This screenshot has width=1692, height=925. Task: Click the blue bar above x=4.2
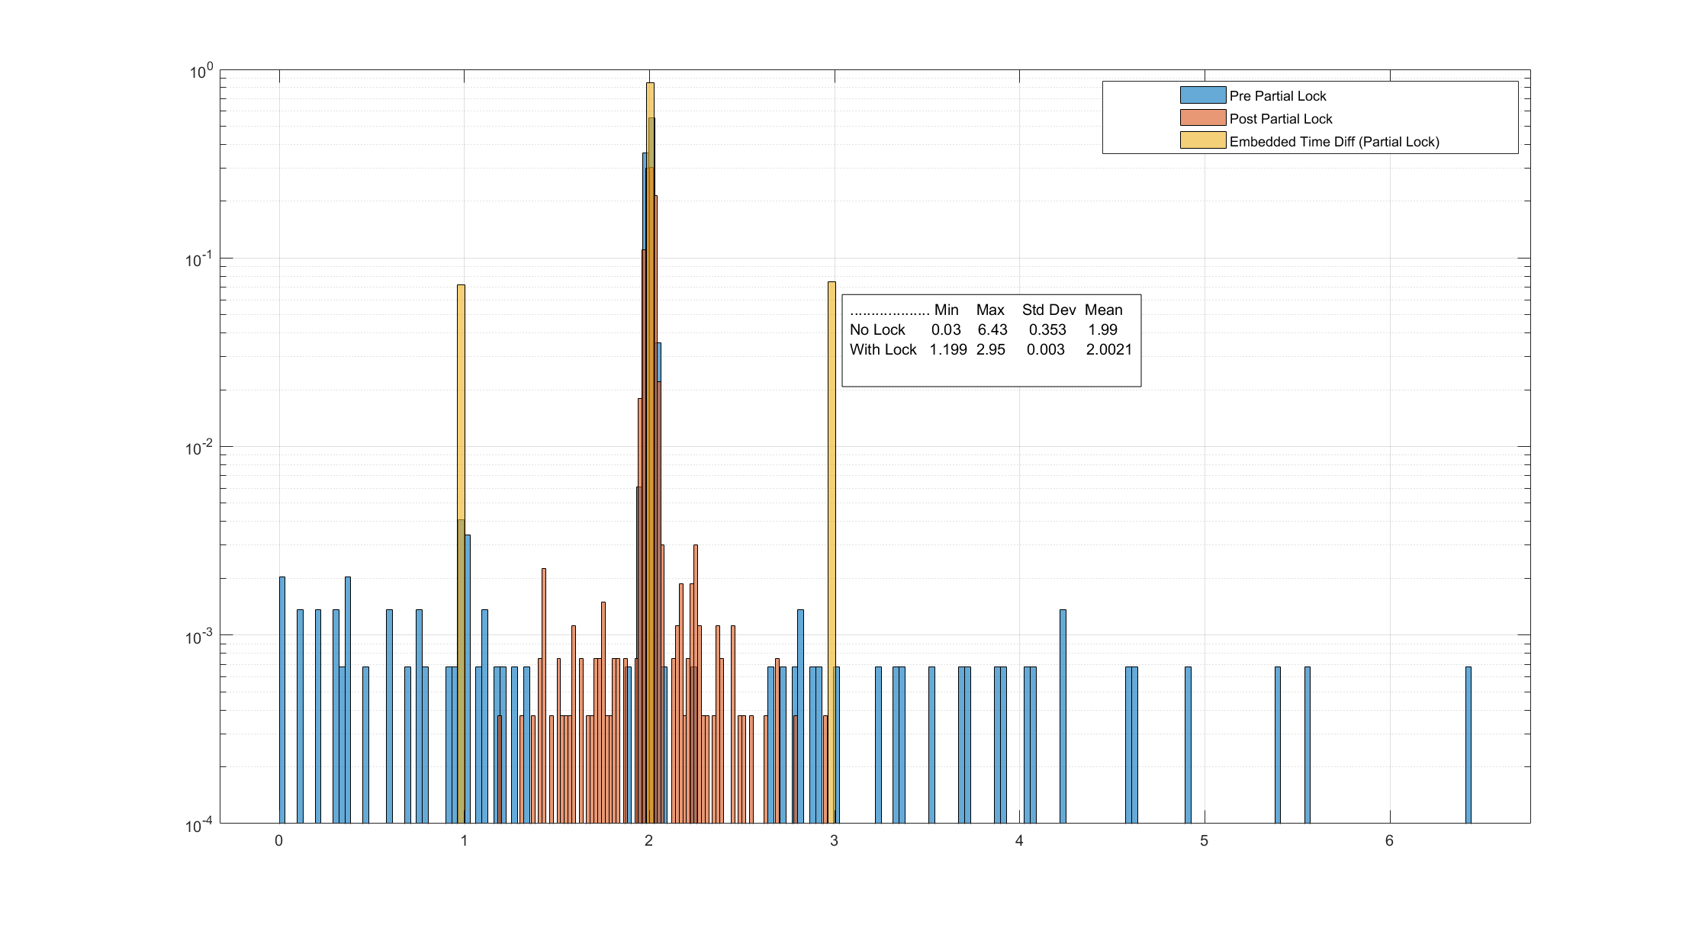(x=1063, y=715)
